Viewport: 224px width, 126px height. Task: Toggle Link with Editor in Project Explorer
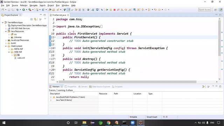35,19
